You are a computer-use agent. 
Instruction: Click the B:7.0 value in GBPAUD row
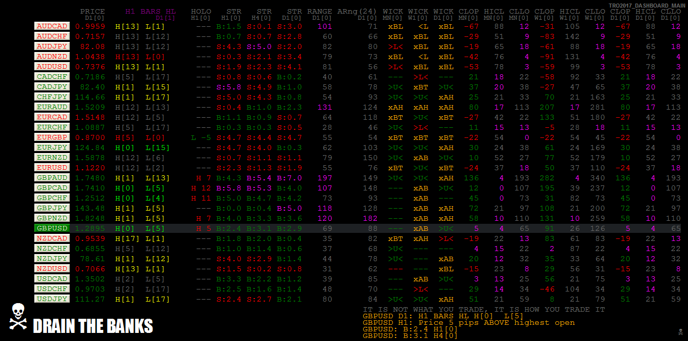point(289,178)
